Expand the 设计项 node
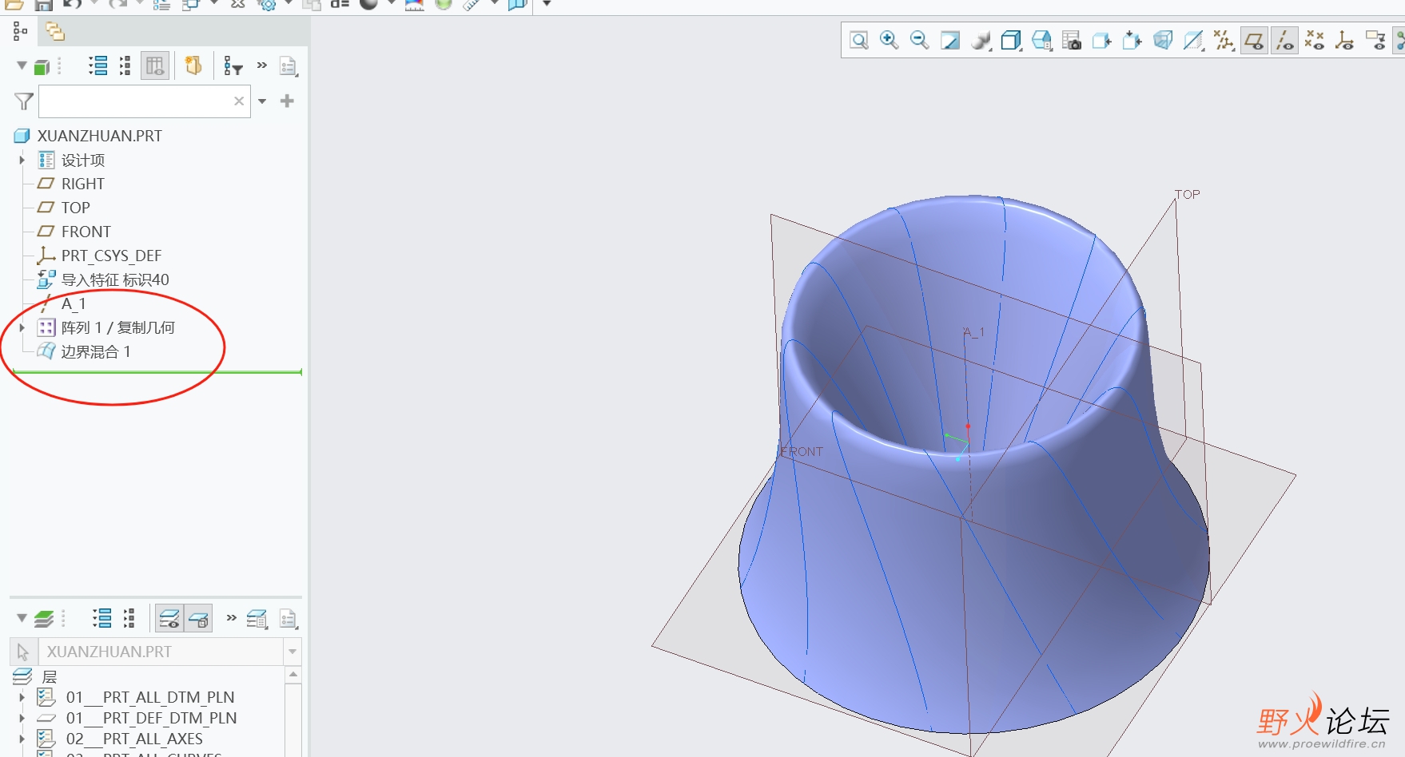This screenshot has height=757, width=1405. (x=22, y=160)
